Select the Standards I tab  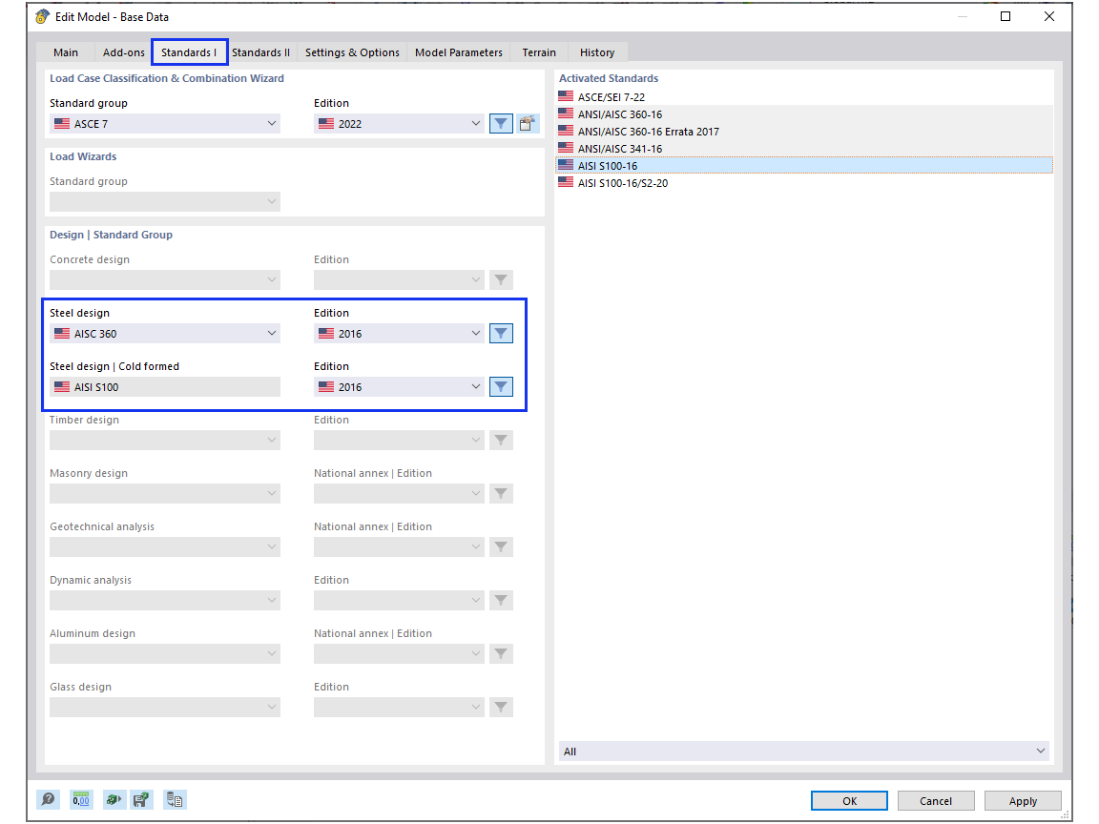point(189,52)
